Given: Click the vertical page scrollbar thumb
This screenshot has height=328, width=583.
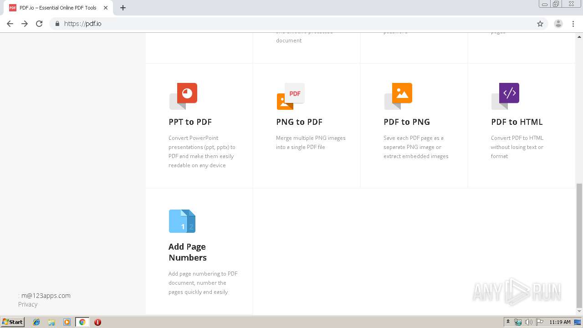Looking at the screenshot, I should 579,245.
